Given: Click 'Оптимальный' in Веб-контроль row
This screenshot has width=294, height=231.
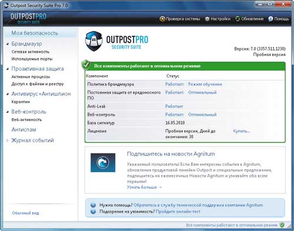Looking at the screenshot, I should pos(202,115).
